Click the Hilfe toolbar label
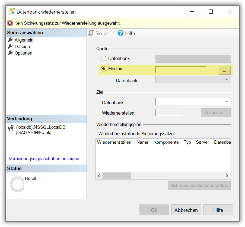245x227 pixels. click(130, 33)
